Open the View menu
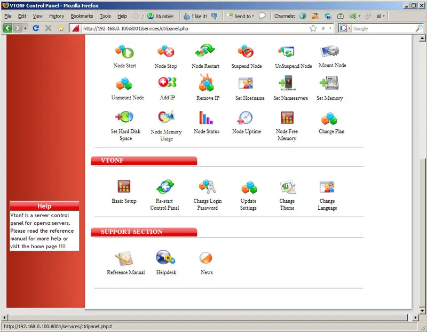This screenshot has width=427, height=332. 37,16
